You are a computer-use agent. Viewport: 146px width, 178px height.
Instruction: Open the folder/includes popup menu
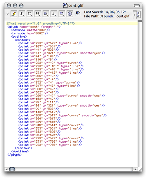point(62,14)
